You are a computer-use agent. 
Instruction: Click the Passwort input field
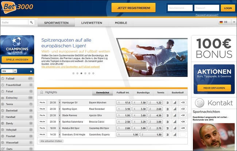coord(207,8)
